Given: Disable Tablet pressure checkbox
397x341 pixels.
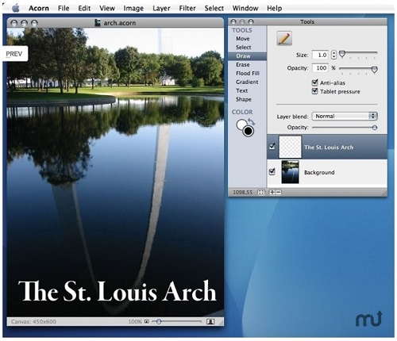Looking at the screenshot, I should coord(314,91).
